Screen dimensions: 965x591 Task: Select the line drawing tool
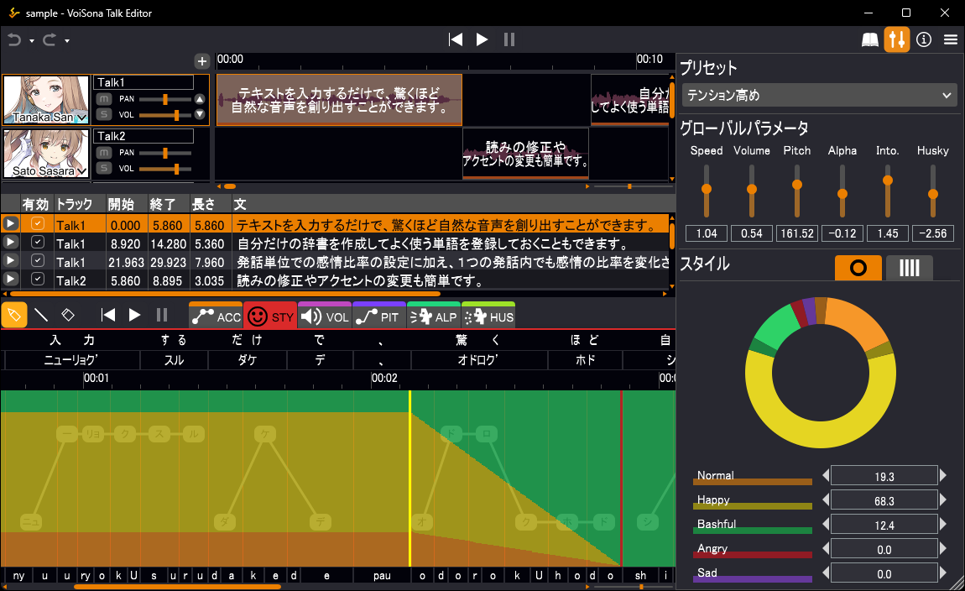pos(40,315)
